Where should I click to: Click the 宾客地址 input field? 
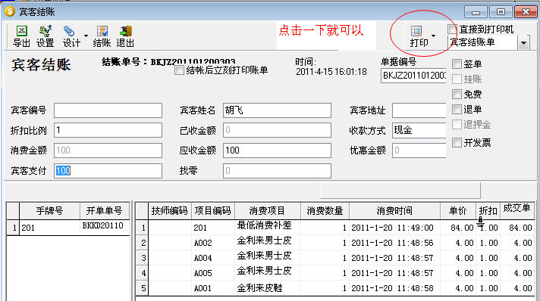[419, 110]
